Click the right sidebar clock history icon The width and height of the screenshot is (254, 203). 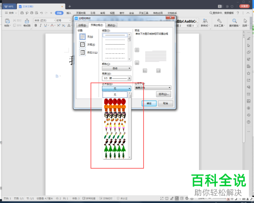(248, 115)
